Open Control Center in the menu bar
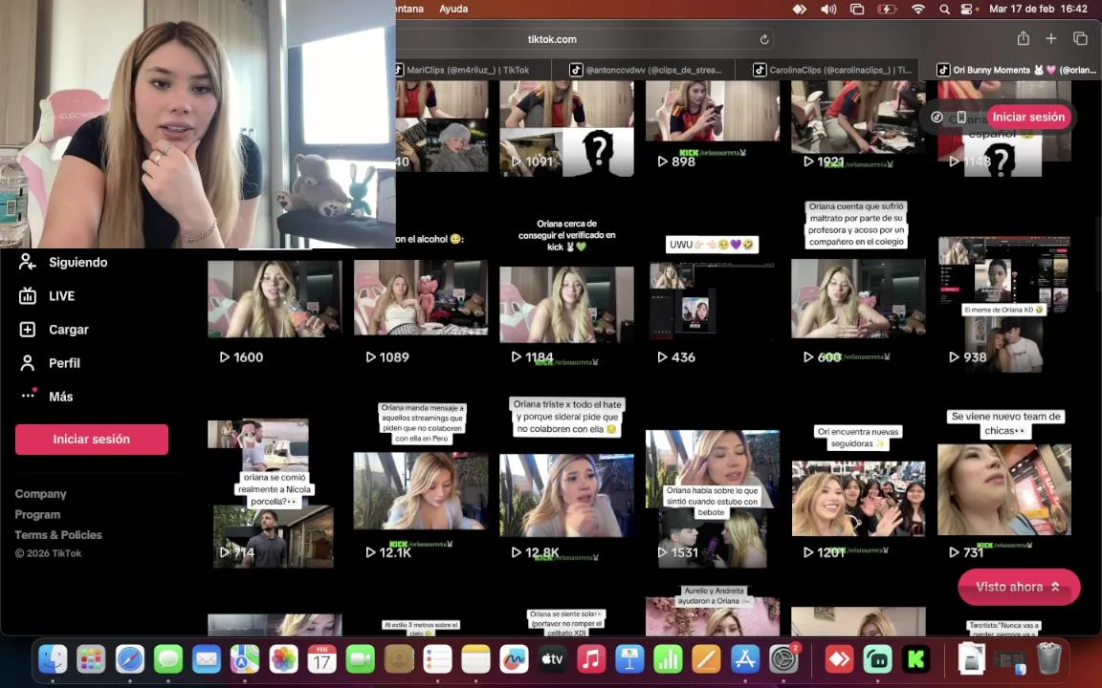The height and width of the screenshot is (688, 1102). point(968,10)
